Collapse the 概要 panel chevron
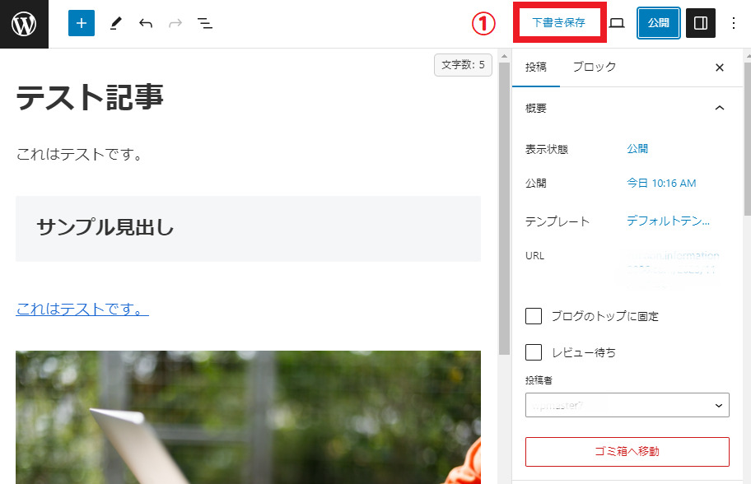 (720, 108)
